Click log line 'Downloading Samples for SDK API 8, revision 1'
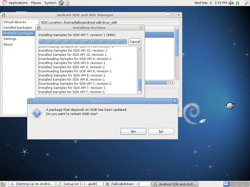The width and height of the screenshot is (250, 187). coord(75,71)
